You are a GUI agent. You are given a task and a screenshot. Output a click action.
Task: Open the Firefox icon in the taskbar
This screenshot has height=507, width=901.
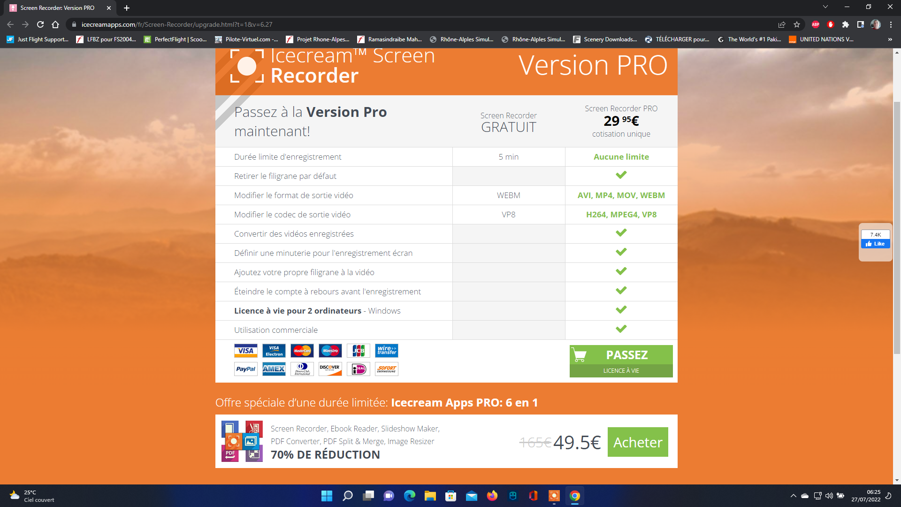tap(492, 496)
